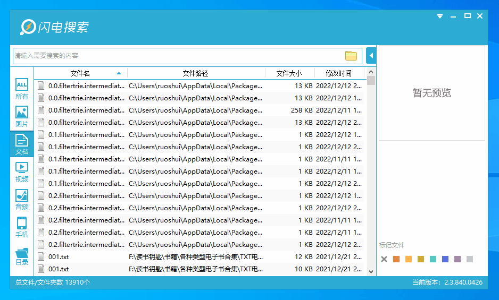Viewport: 499px width, 300px height.
Task: Select the 音频 audio category
Action: pyautogui.click(x=22, y=200)
